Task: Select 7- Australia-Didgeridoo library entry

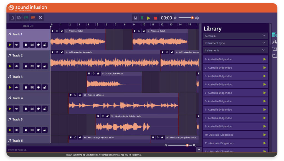Action: pos(233,110)
